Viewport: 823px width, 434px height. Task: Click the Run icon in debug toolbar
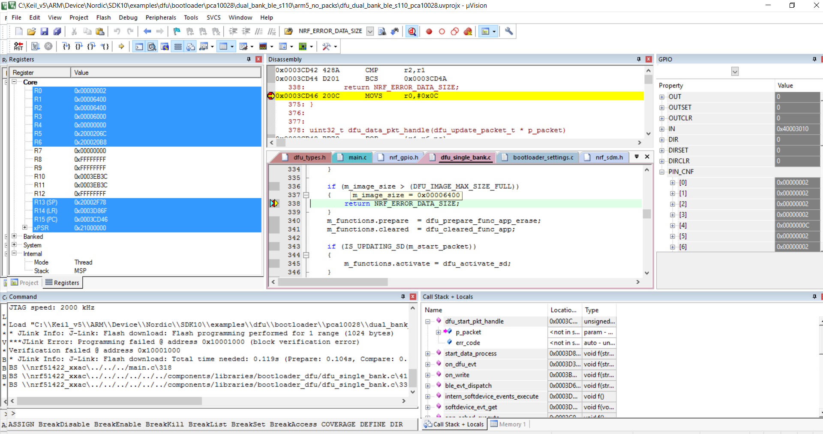tap(36, 46)
